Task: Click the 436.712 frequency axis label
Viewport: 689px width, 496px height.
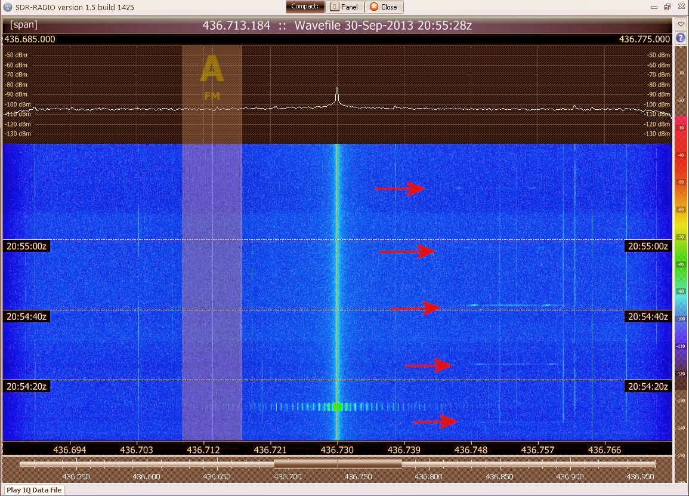Action: [203, 450]
